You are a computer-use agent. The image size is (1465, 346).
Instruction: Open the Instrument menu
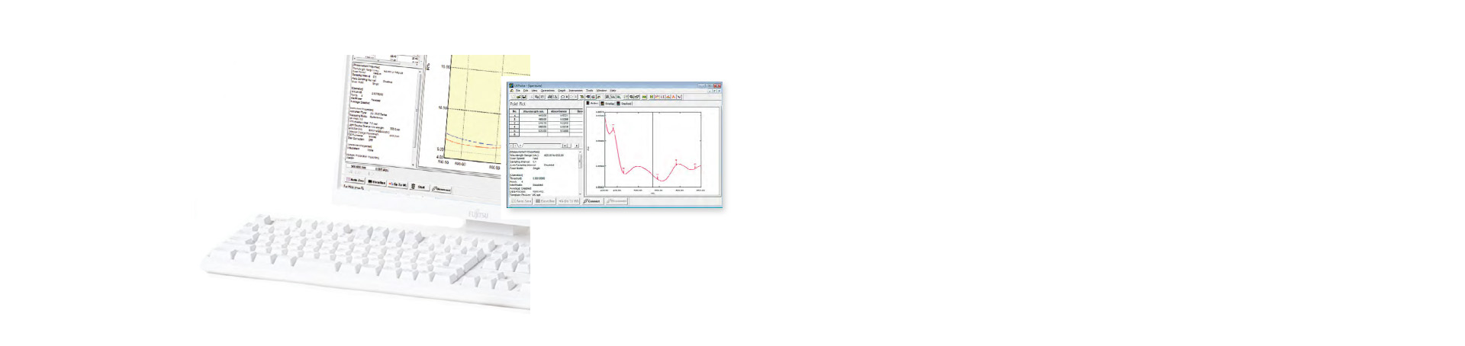coord(575,91)
